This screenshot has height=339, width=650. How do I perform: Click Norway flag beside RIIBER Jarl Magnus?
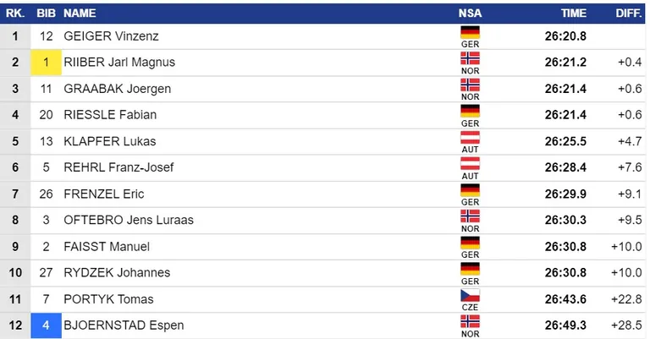click(x=470, y=58)
